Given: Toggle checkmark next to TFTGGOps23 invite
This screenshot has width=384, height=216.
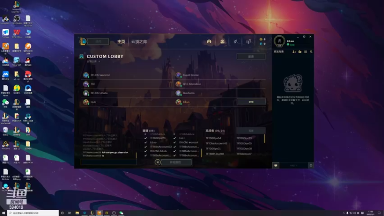Looking at the screenshot, I should 145,138.
